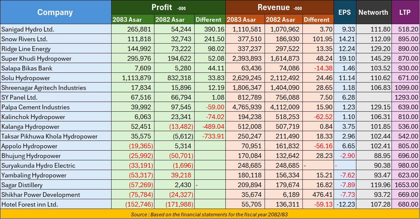420x219 pixels.
Task: Select the SY Panel Ltd. cell
Action: 56,97
